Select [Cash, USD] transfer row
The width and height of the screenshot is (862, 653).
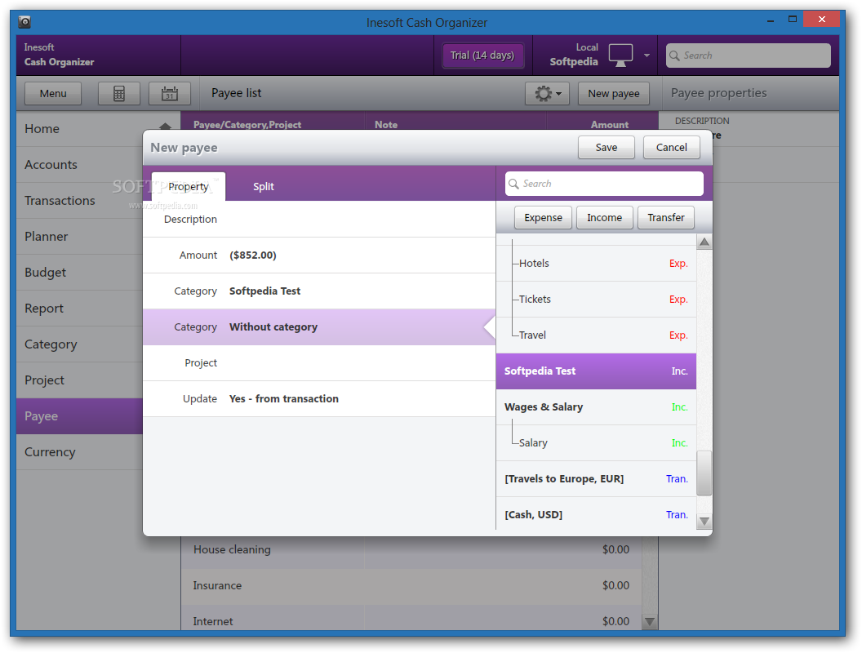[596, 514]
